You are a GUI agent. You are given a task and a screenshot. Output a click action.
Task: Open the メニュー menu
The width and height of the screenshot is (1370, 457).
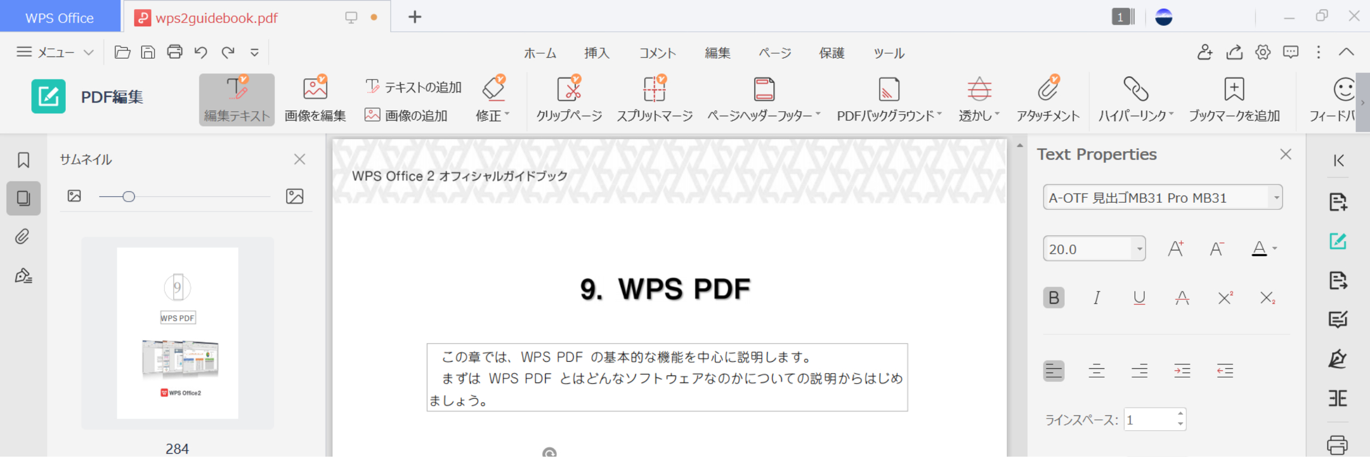pos(55,52)
